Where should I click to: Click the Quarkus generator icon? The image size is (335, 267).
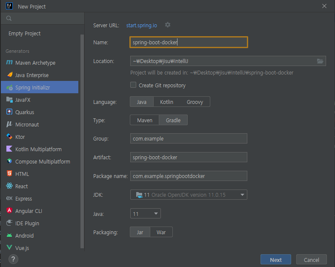9,112
